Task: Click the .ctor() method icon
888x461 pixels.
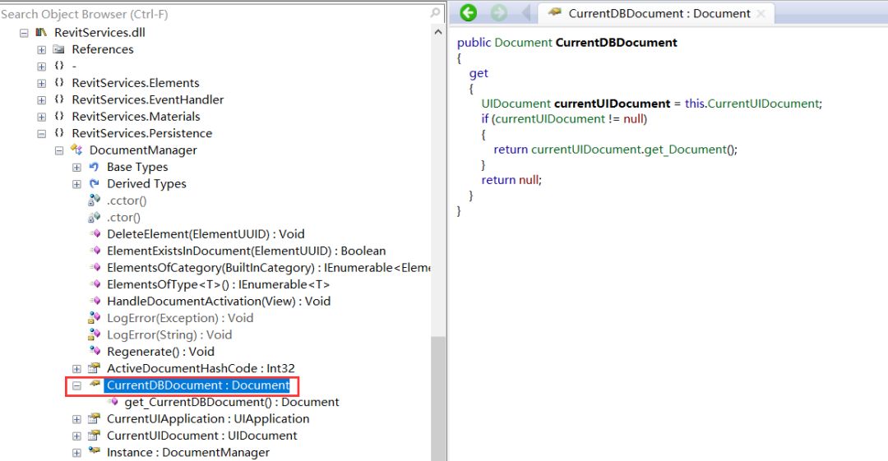Action: tap(94, 217)
